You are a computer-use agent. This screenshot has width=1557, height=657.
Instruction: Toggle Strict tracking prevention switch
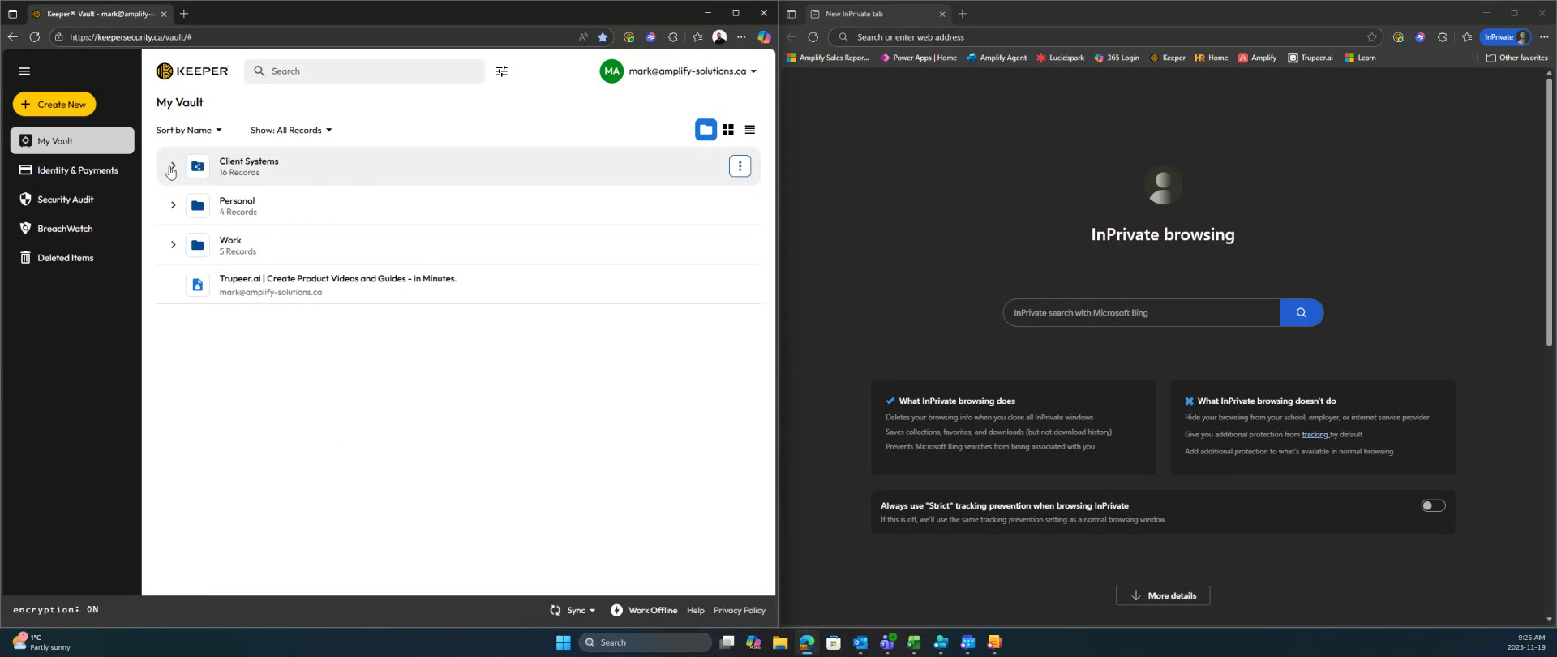click(x=1433, y=506)
